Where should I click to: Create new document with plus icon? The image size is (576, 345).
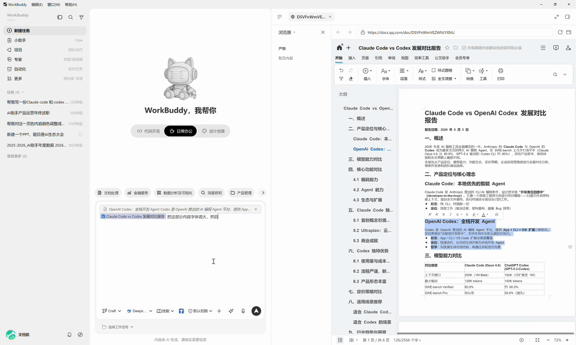(x=348, y=47)
